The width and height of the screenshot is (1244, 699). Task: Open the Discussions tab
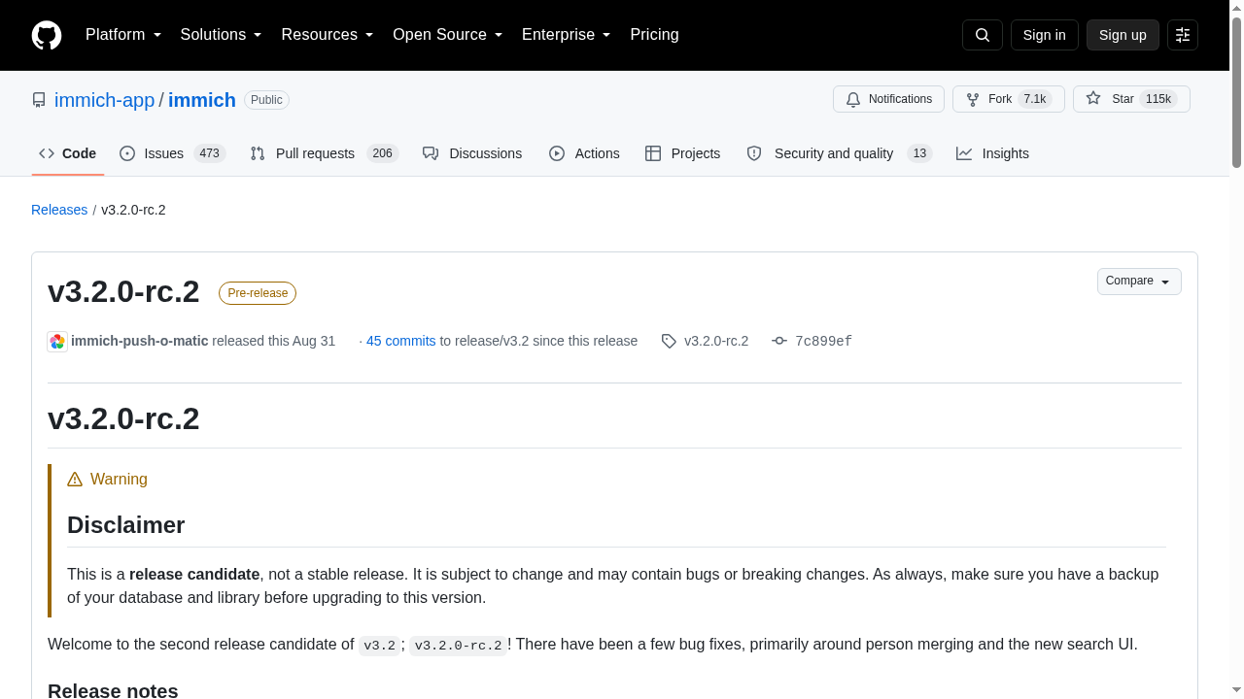[472, 153]
